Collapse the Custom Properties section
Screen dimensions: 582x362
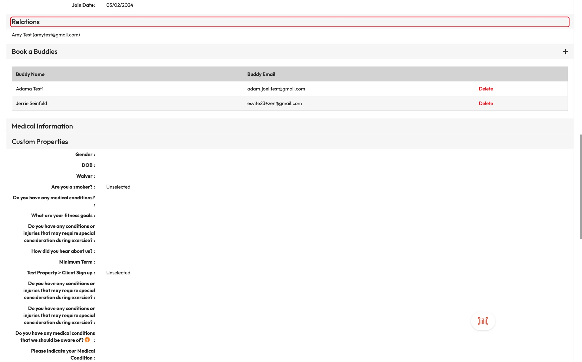click(40, 142)
